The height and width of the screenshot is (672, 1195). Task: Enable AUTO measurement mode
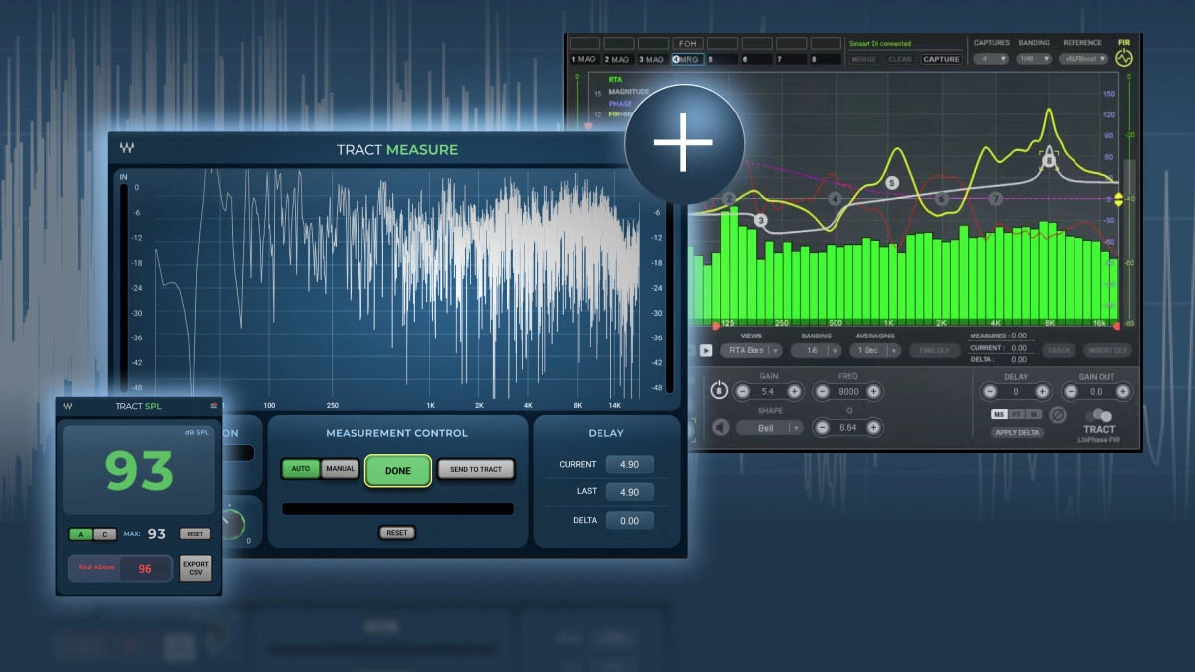pos(300,469)
